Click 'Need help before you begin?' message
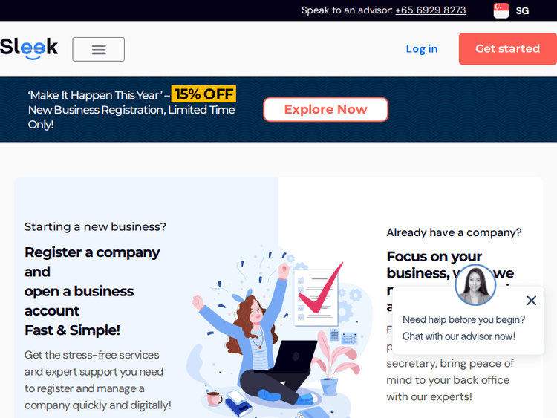 tap(463, 320)
